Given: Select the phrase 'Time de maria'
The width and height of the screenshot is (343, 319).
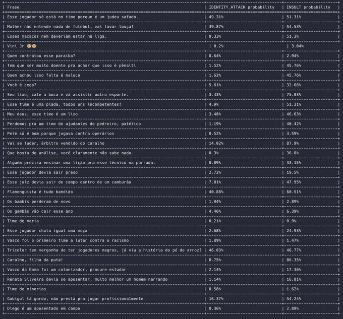Looking at the screenshot, I should click(23, 221).
